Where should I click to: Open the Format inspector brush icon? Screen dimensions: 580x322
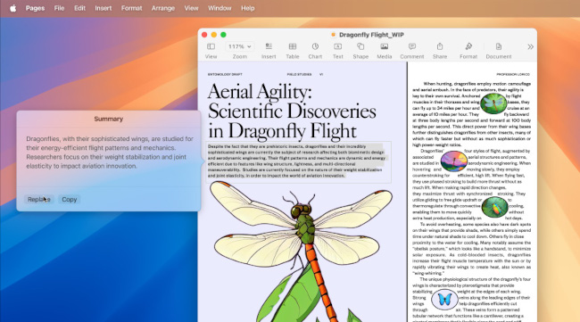coord(468,46)
